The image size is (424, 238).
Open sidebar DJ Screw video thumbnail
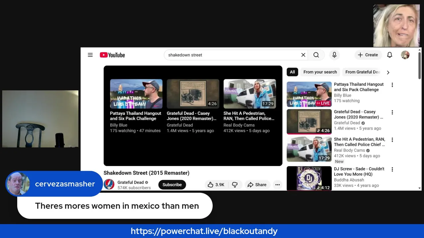[x=309, y=178]
